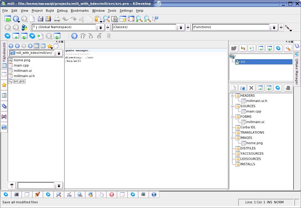
Task: Close the QMake Manager panel with X
Action: click(x=292, y=42)
